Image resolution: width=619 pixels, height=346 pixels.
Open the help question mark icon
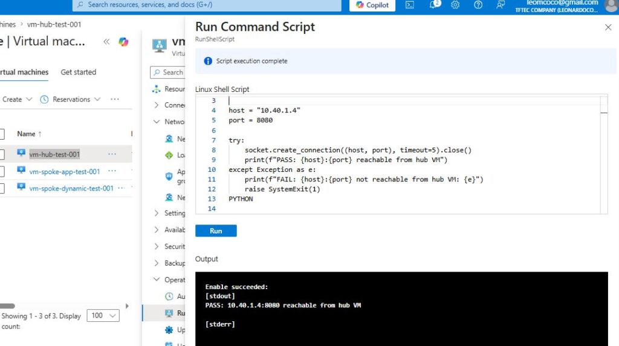[x=478, y=5]
